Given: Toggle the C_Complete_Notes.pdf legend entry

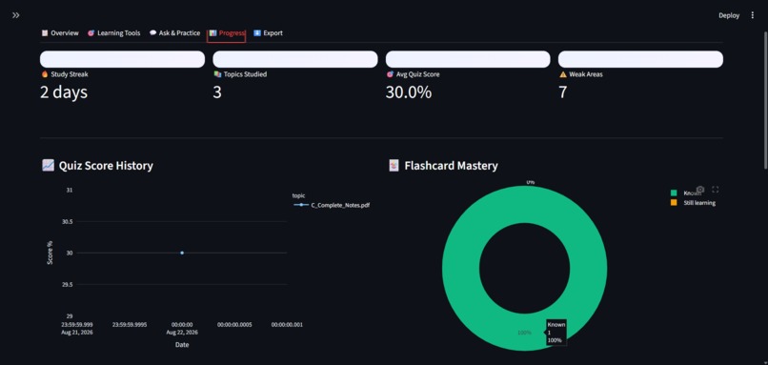Looking at the screenshot, I should click(x=331, y=205).
